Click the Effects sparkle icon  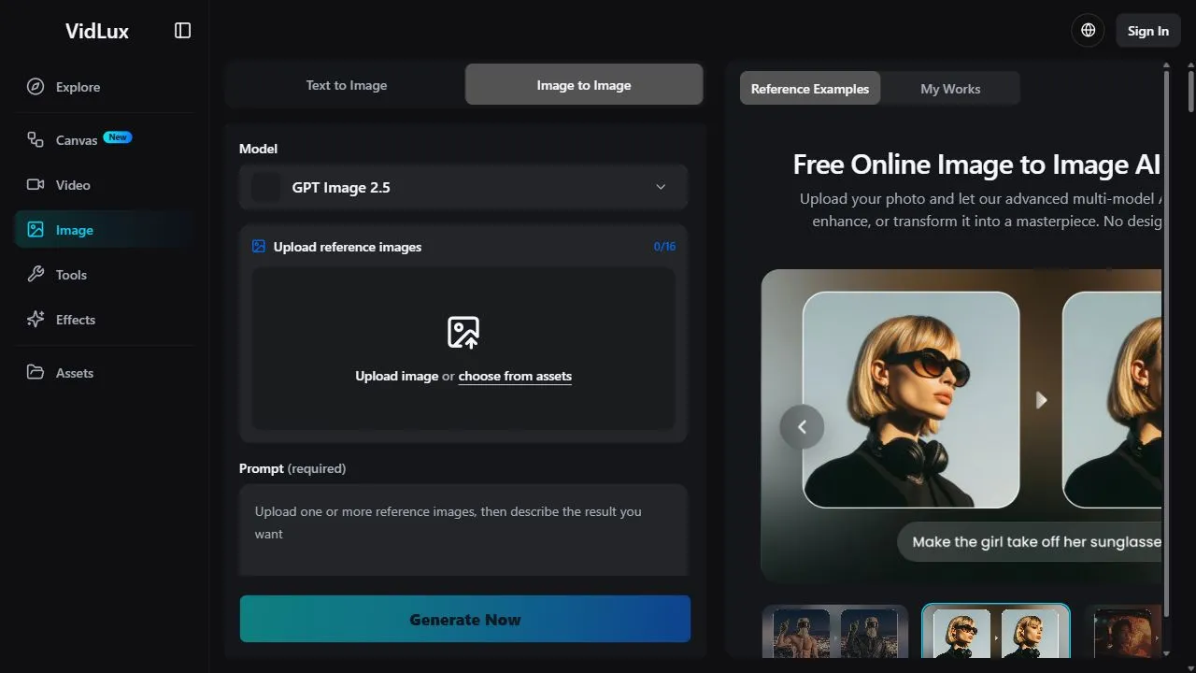pos(36,320)
